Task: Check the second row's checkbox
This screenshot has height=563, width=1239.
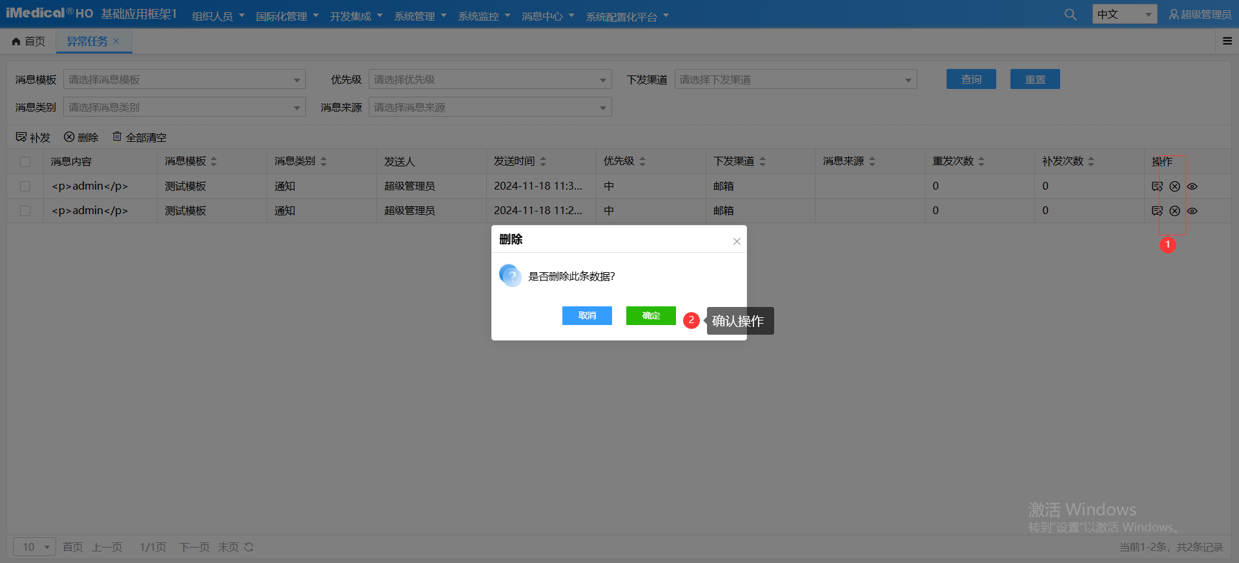Action: pos(25,211)
